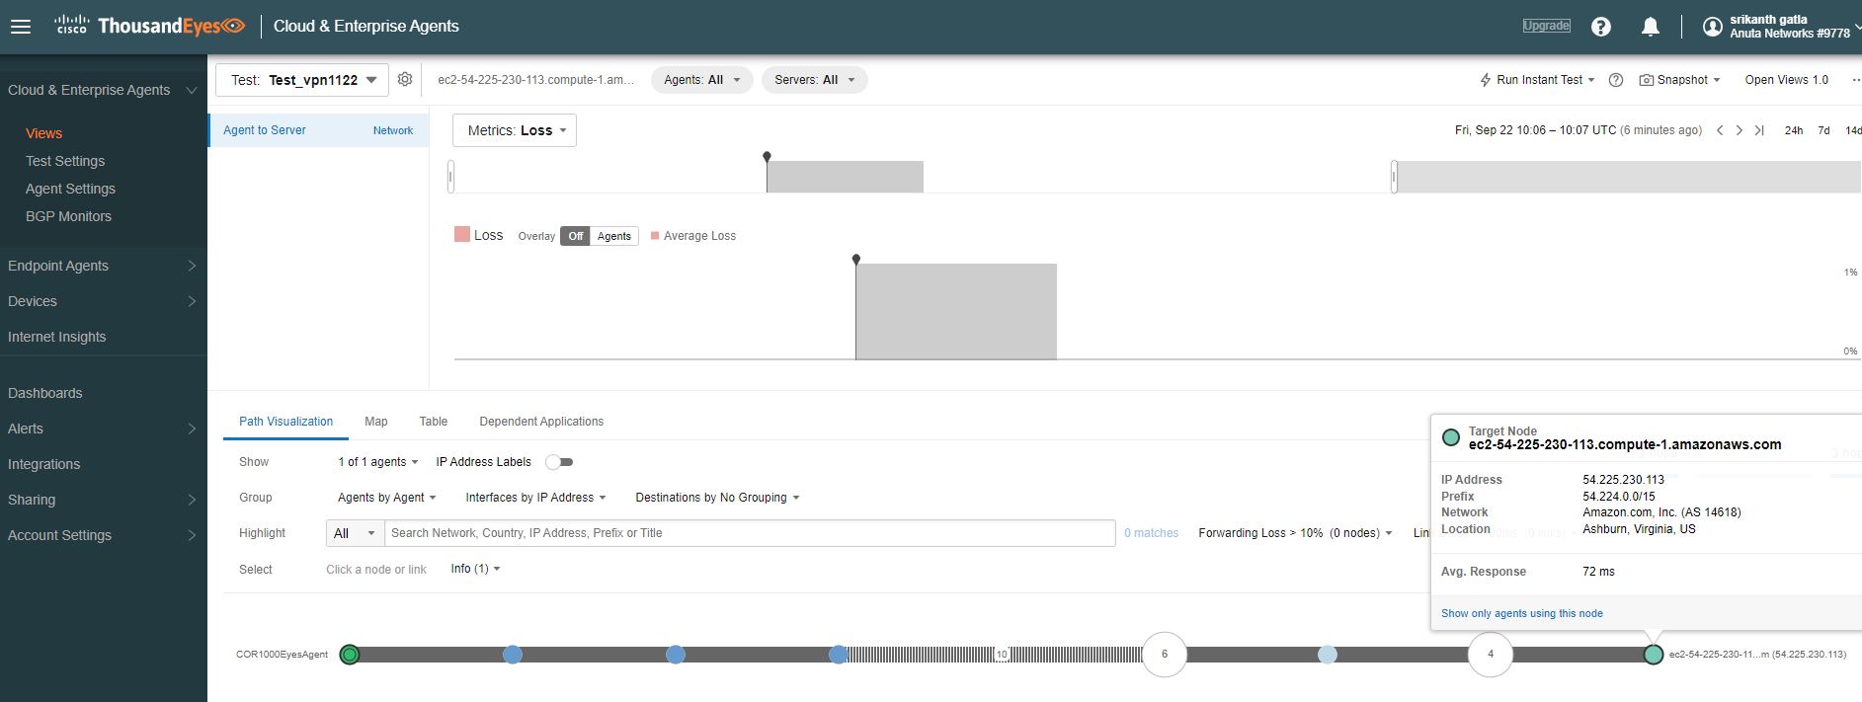This screenshot has height=702, width=1862.
Task: Open the user profile account icon
Action: pyautogui.click(x=1713, y=27)
